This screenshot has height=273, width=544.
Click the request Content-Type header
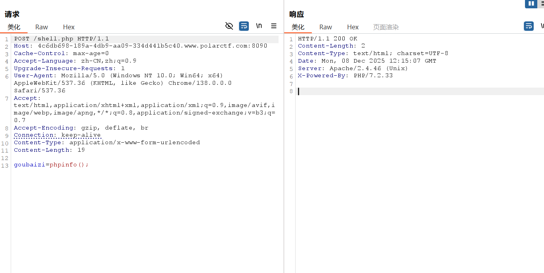pyautogui.click(x=107, y=143)
